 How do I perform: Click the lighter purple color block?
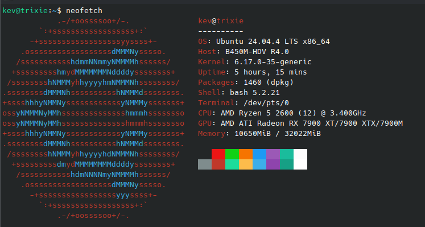tap(273, 154)
